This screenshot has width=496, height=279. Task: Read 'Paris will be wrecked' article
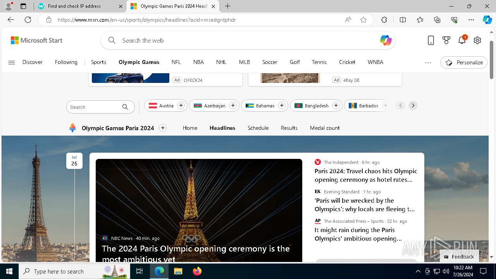point(365,205)
